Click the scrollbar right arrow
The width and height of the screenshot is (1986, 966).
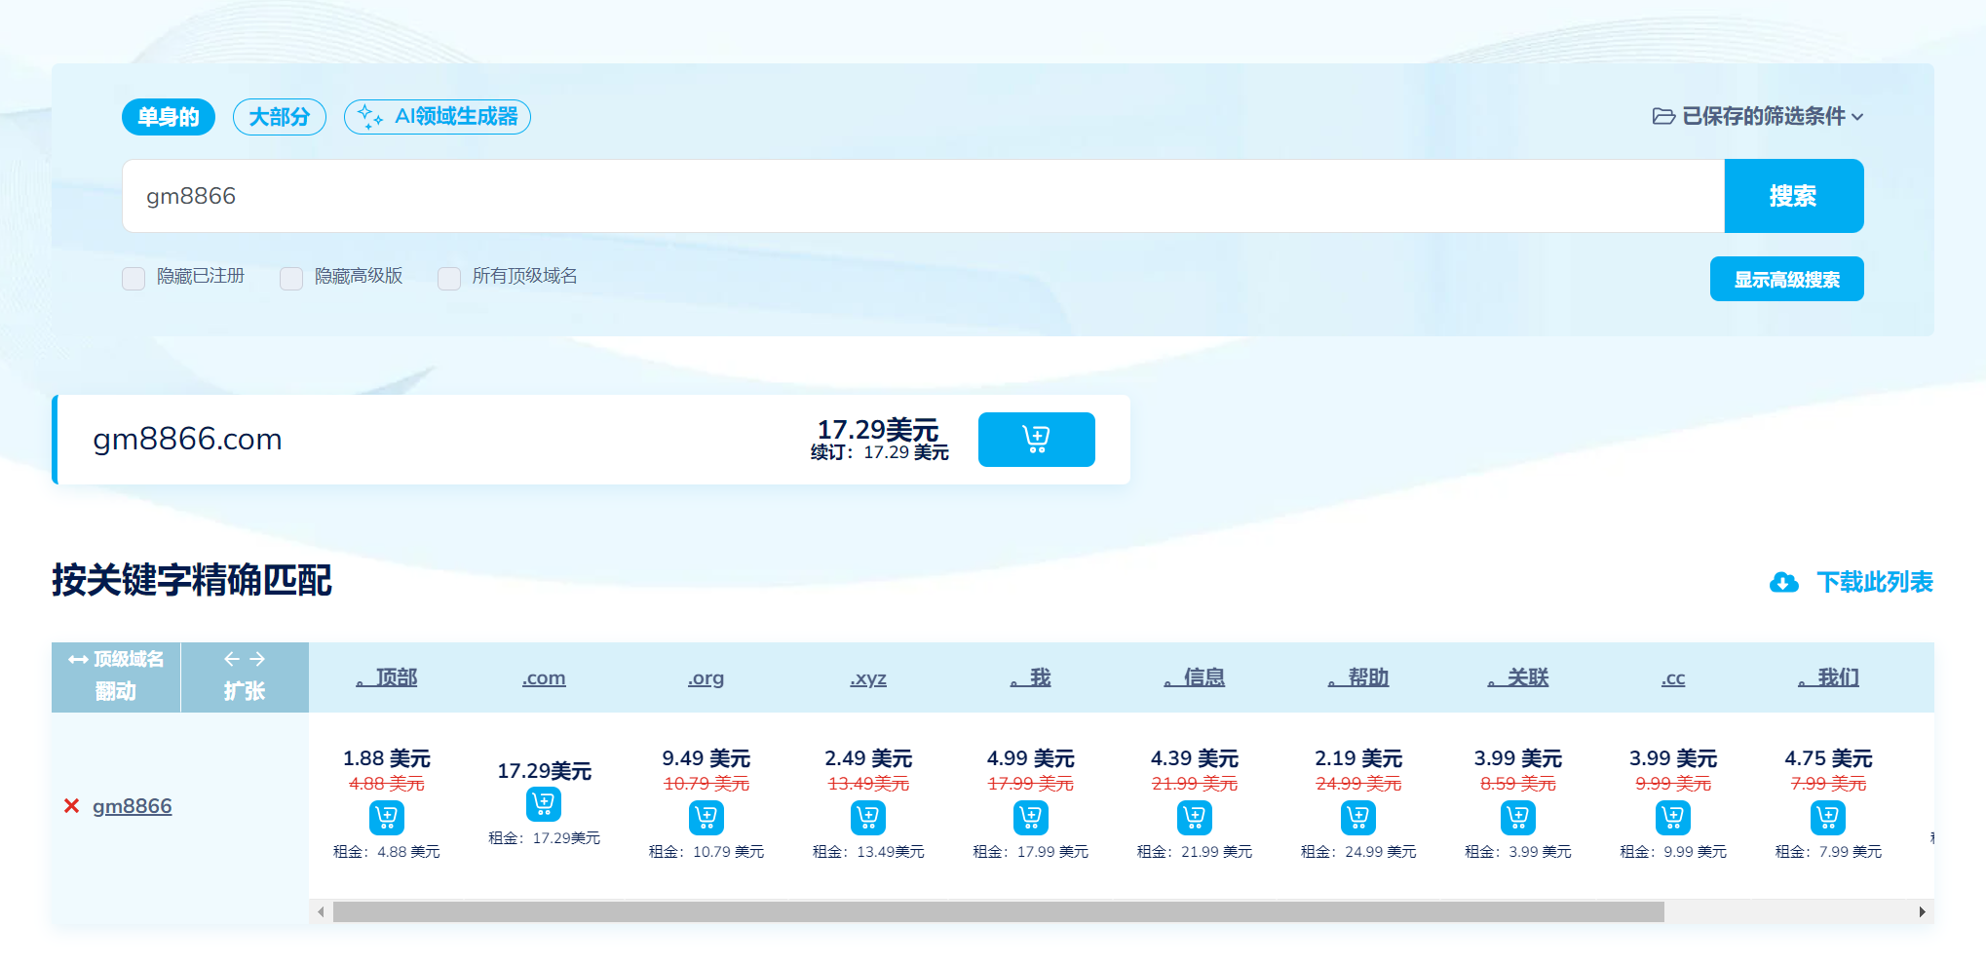(x=1922, y=911)
